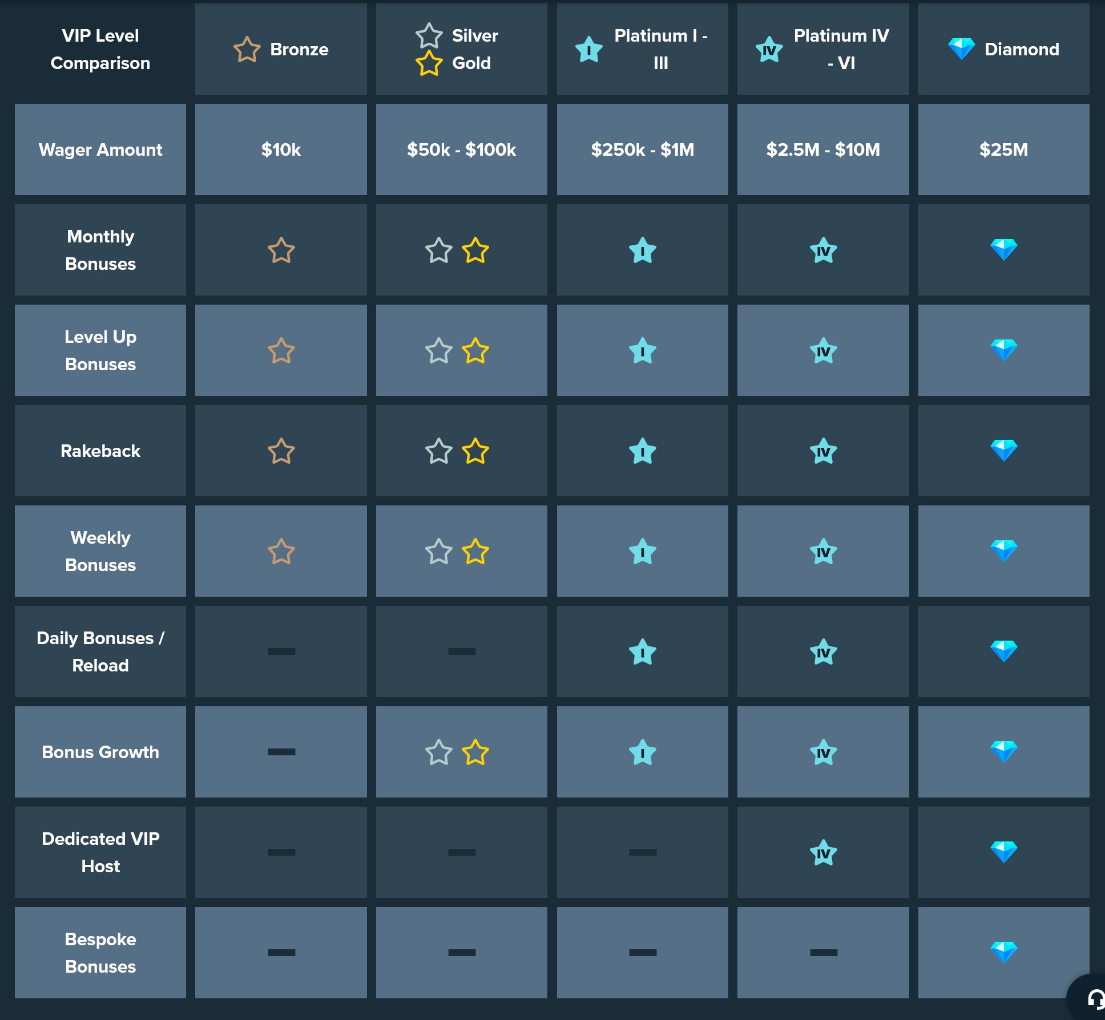The width and height of the screenshot is (1105, 1020).
Task: Click the Diamond gem icon in header
Action: click(x=961, y=49)
